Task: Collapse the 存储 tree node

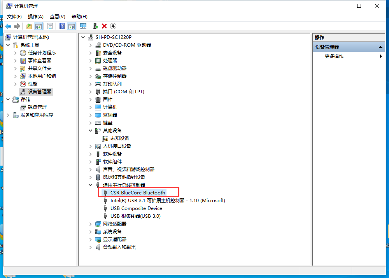Action: click(x=8, y=100)
